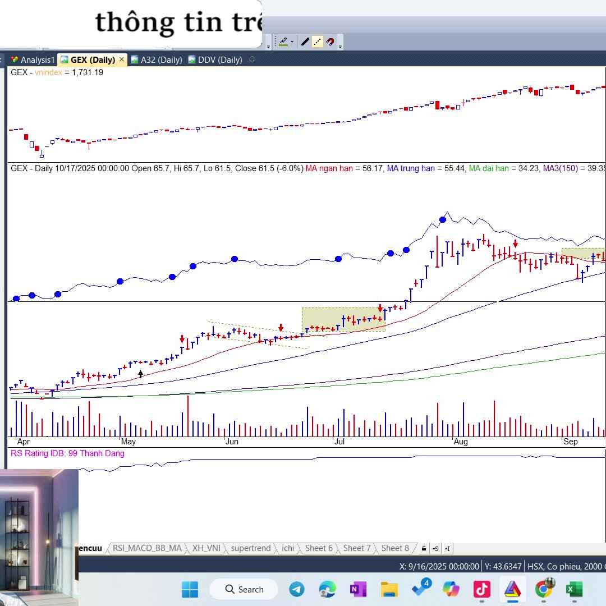Click the line color pen swatch
The height and width of the screenshot is (606, 606).
283,42
